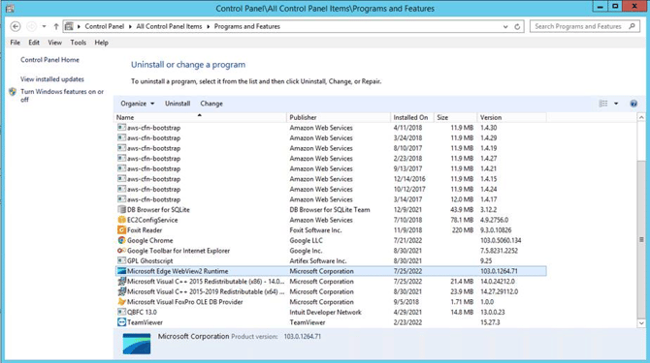
Task: Expand the arrow after Control Panel breadcrumb
Action: coord(130,26)
